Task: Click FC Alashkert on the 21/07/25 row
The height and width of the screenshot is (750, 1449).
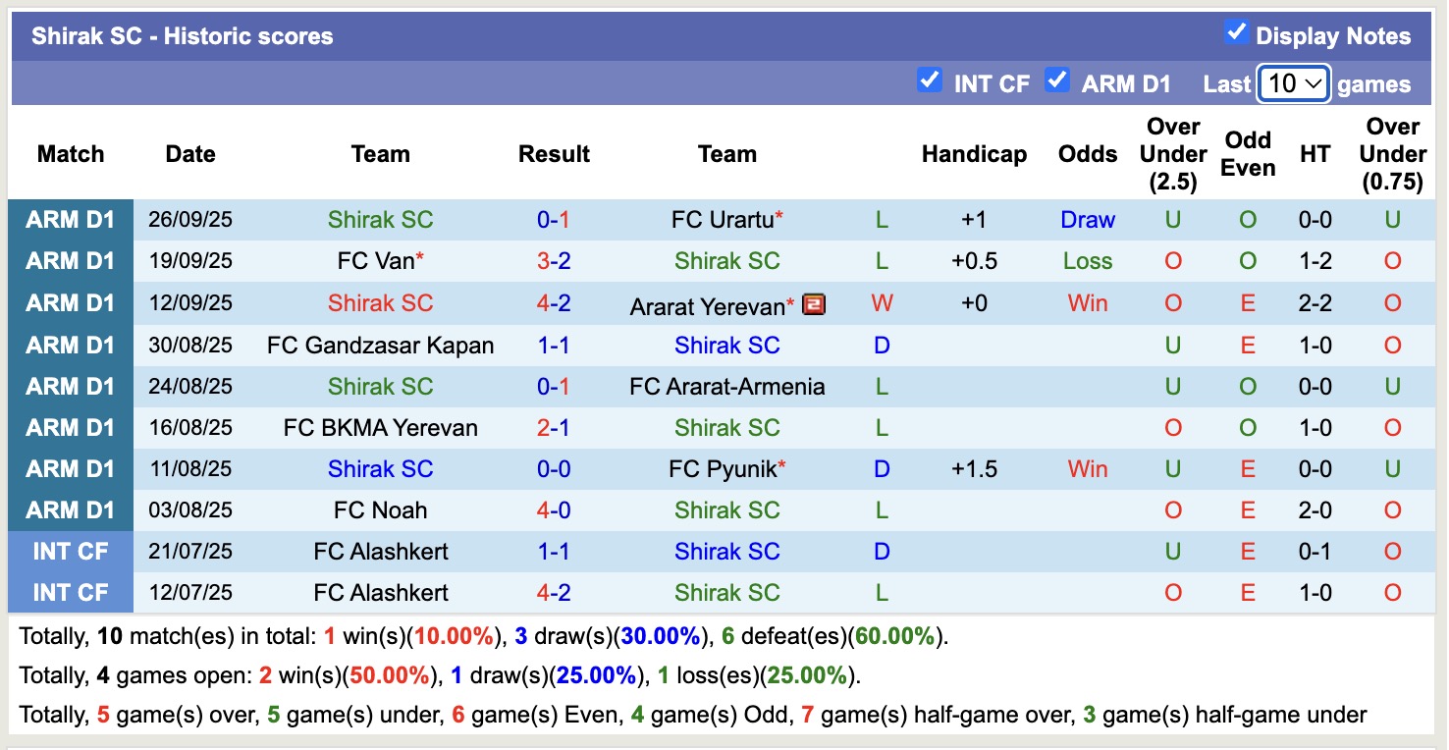Action: click(381, 551)
